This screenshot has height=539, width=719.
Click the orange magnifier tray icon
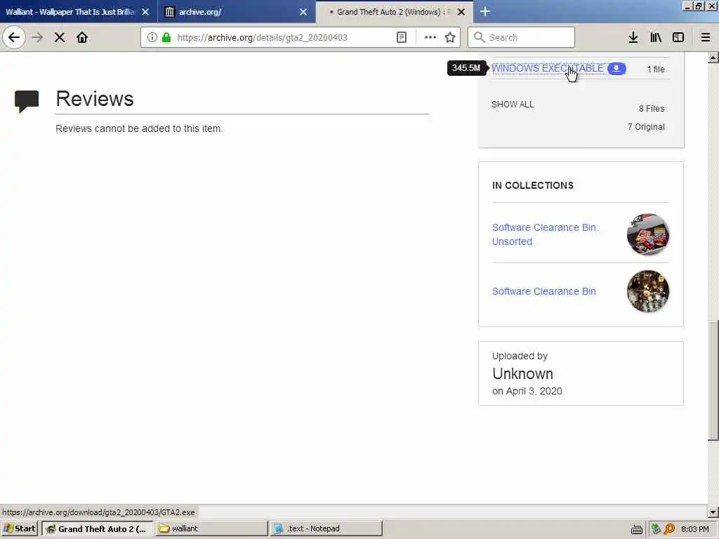[x=669, y=529]
